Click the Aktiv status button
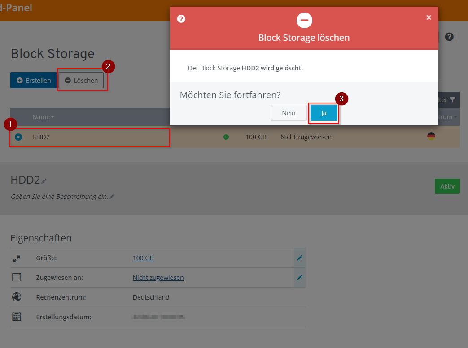 coord(447,186)
